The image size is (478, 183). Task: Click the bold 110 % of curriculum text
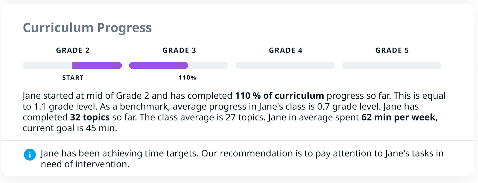coord(279,96)
